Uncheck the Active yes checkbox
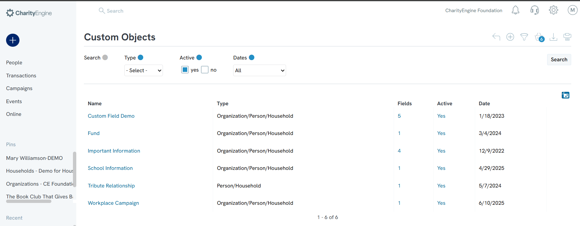This screenshot has width=580, height=226. tap(185, 70)
